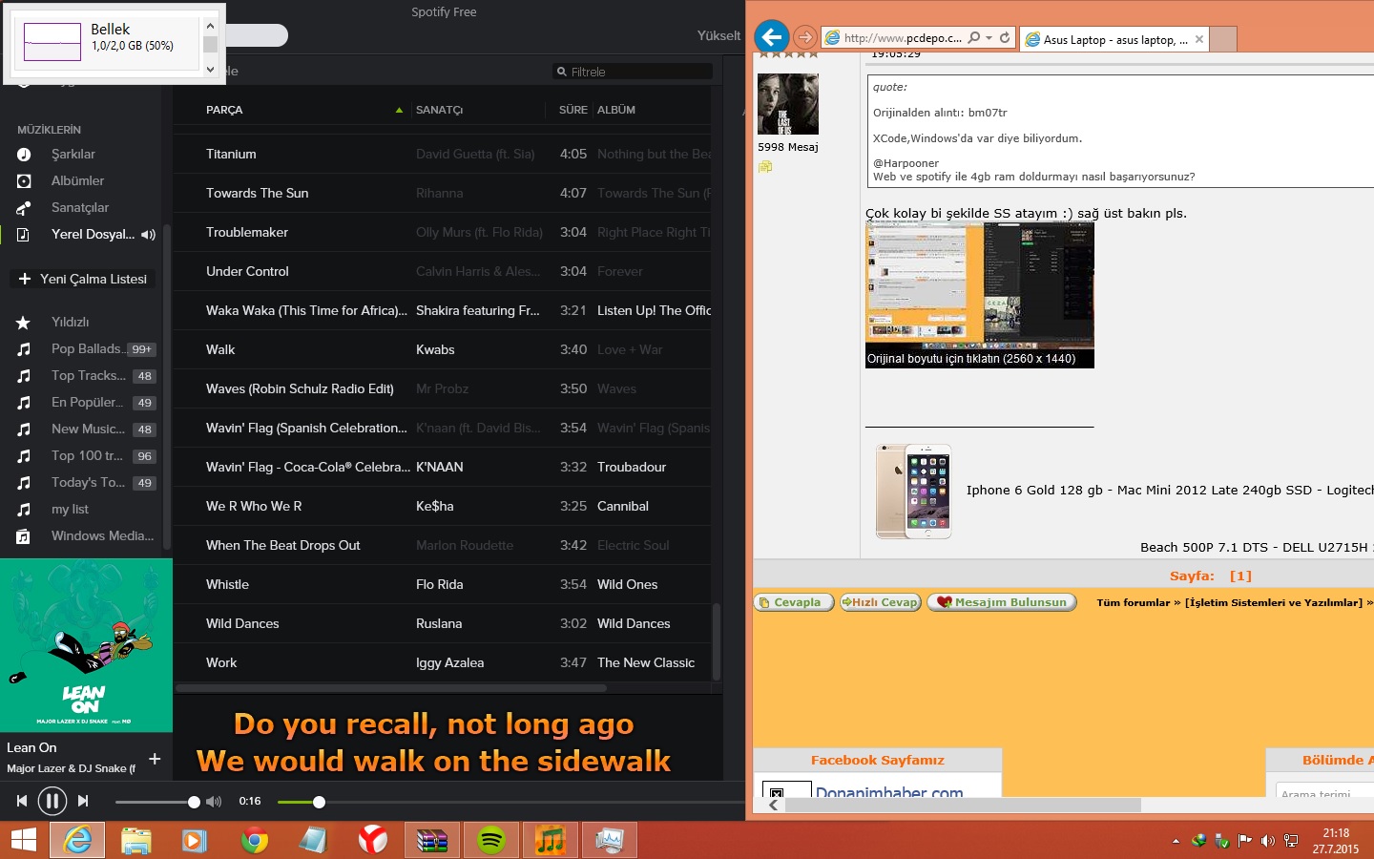Sort by the SANATÇI column header
The width and height of the screenshot is (1374, 859).
coord(439,110)
